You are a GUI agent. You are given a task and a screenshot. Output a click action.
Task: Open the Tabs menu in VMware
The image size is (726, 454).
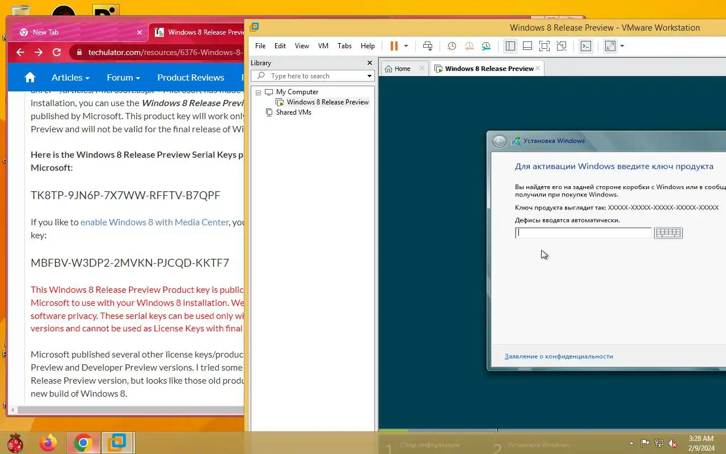pyautogui.click(x=344, y=46)
